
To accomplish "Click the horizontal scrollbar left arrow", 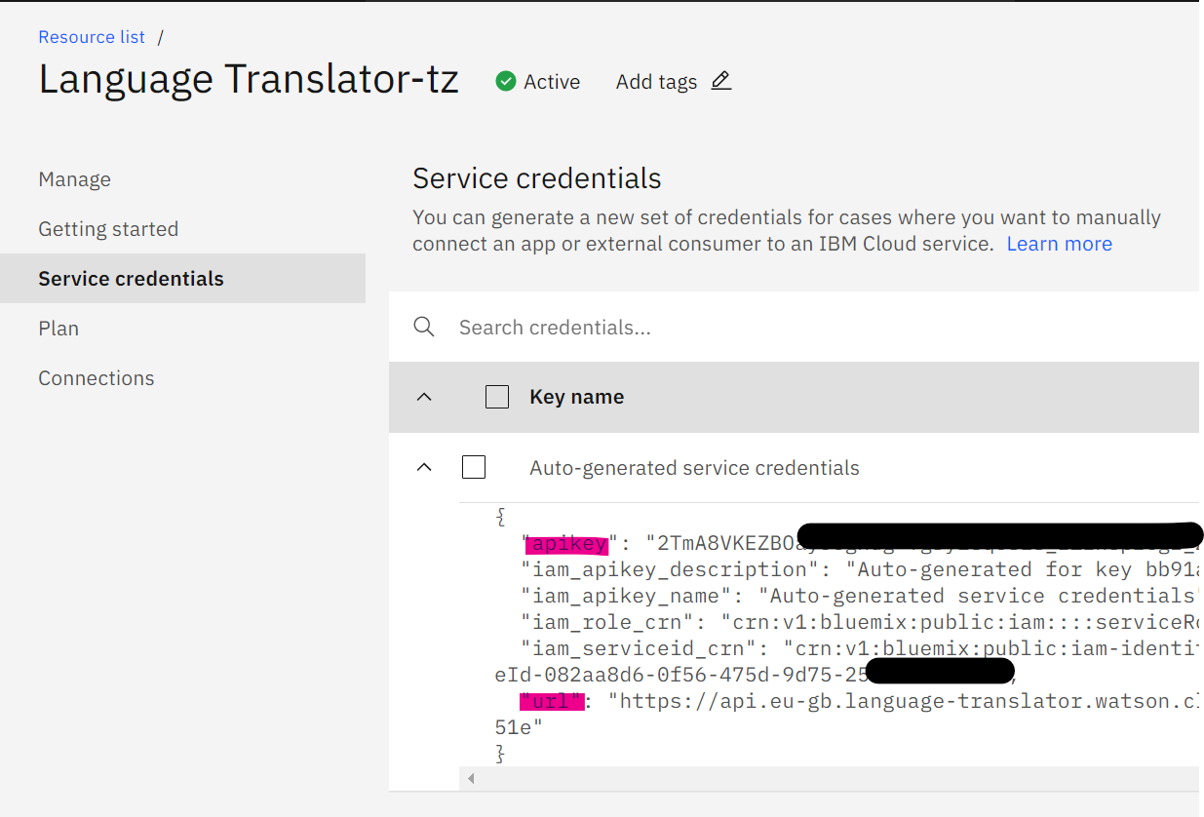I will 473,779.
